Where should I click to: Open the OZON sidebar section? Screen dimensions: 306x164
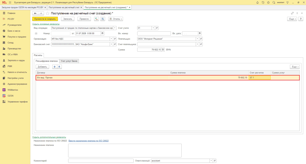[x=10, y=96]
